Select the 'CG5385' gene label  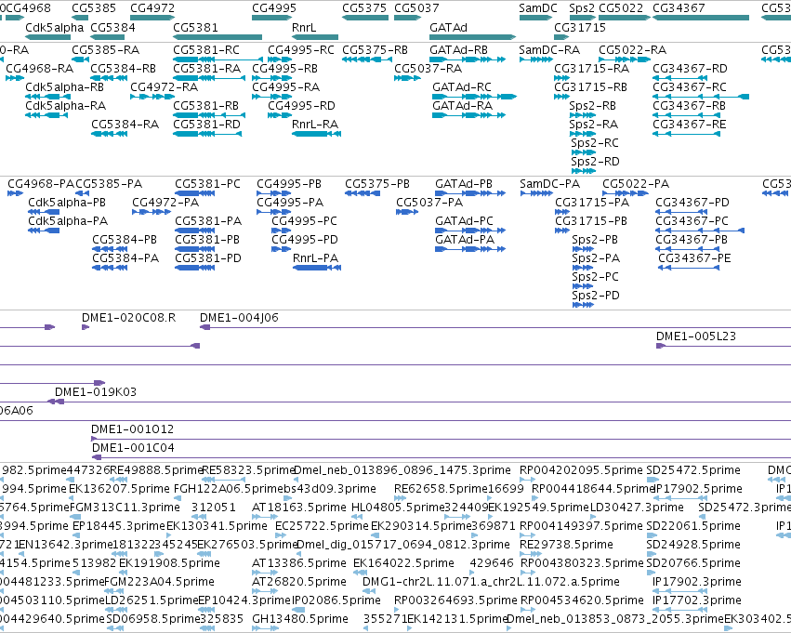[x=94, y=8]
